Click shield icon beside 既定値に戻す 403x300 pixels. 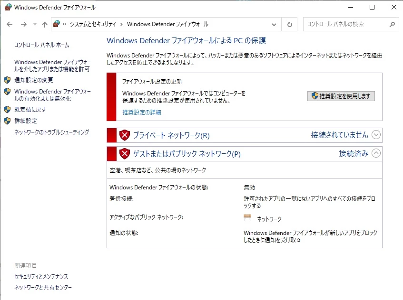8,110
